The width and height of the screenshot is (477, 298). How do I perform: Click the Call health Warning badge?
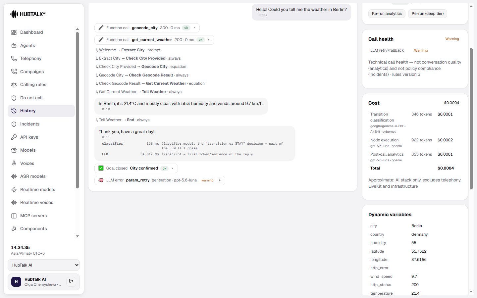pos(452,39)
